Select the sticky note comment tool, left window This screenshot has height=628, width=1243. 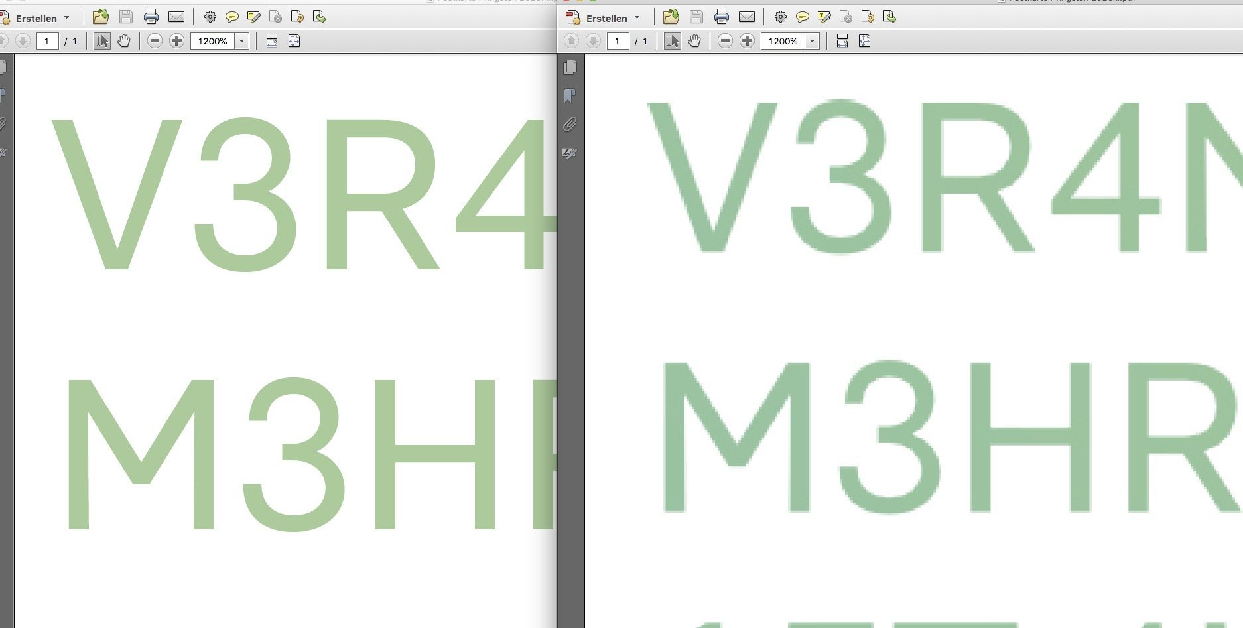(x=232, y=17)
